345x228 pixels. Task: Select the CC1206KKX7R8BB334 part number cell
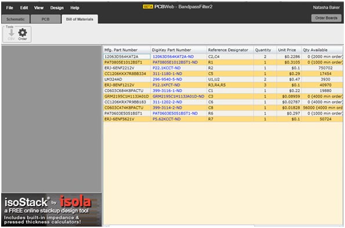point(127,73)
